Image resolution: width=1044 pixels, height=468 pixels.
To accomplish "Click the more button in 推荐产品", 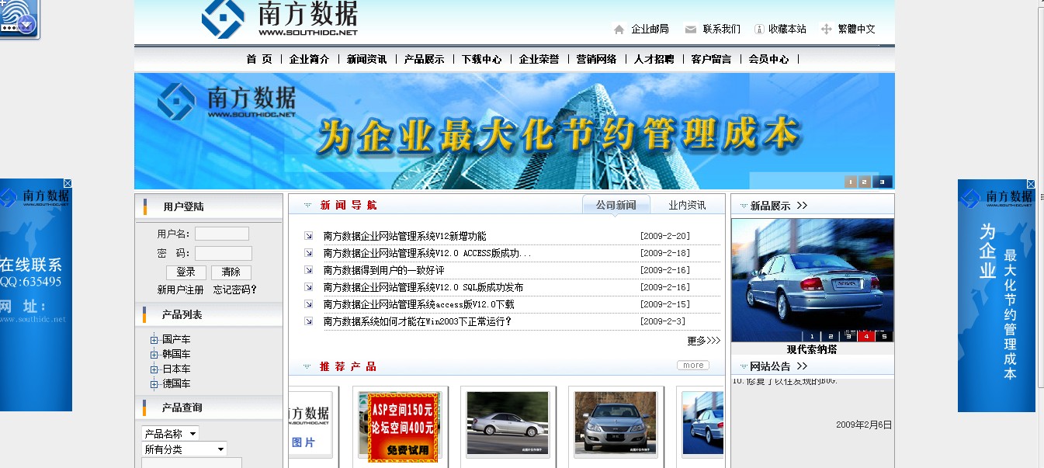I will tap(693, 365).
